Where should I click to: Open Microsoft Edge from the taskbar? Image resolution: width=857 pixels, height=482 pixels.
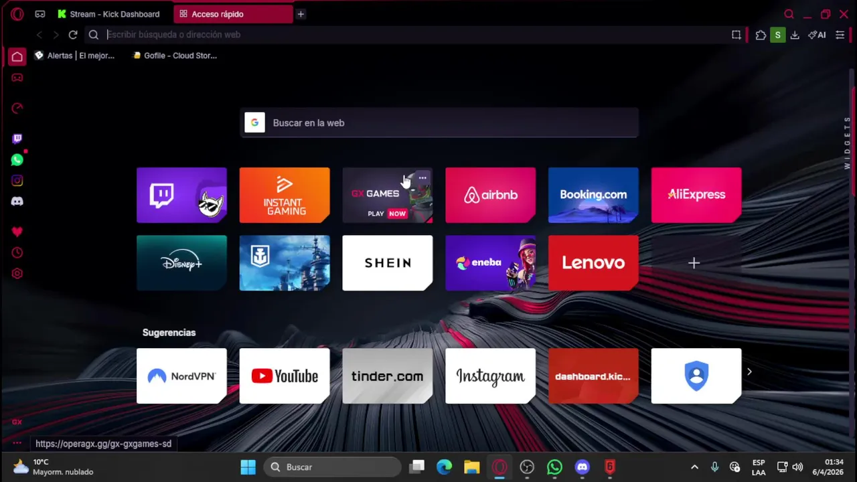point(445,467)
